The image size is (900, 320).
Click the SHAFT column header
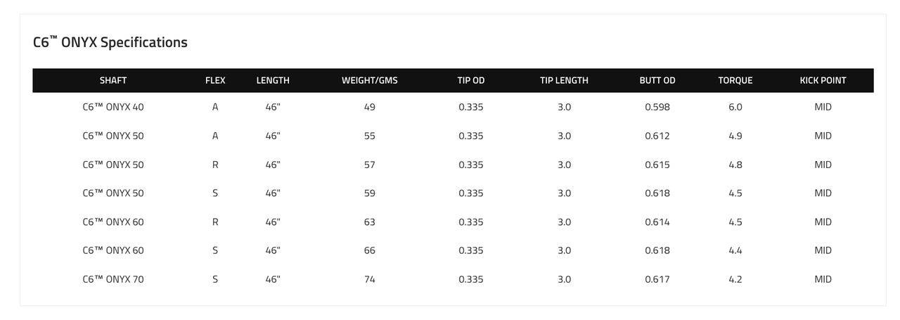coord(113,80)
